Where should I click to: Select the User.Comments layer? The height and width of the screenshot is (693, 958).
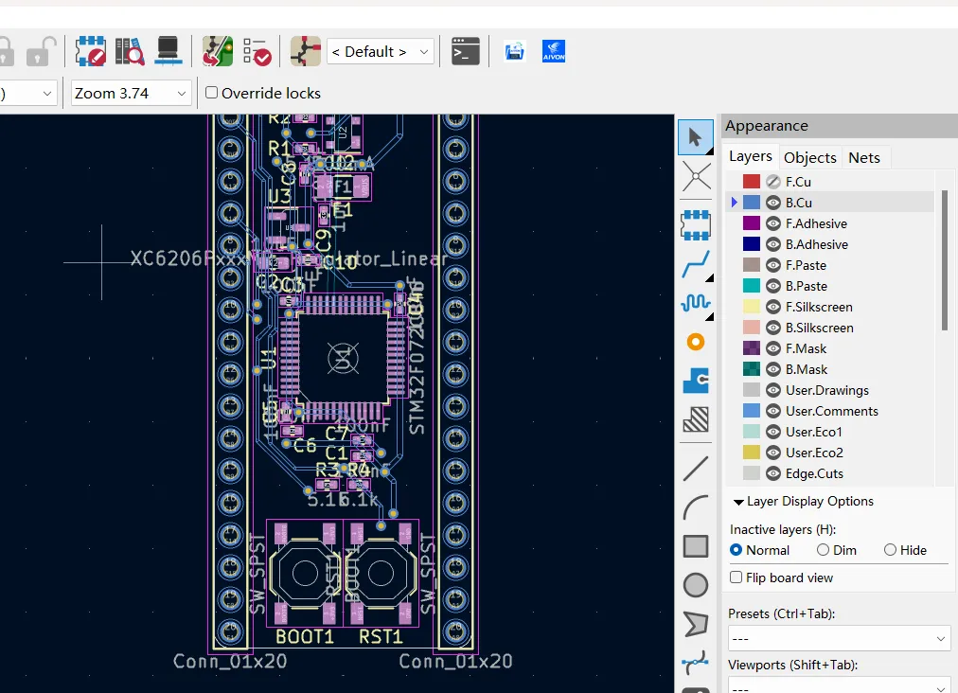[x=831, y=411]
